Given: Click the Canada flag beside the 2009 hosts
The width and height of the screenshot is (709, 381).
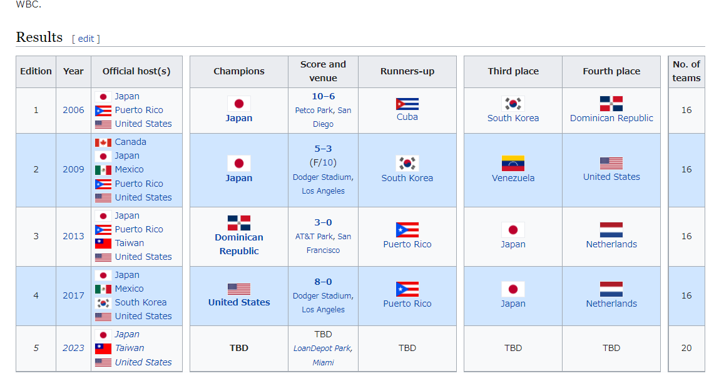Looking at the screenshot, I should (x=103, y=142).
